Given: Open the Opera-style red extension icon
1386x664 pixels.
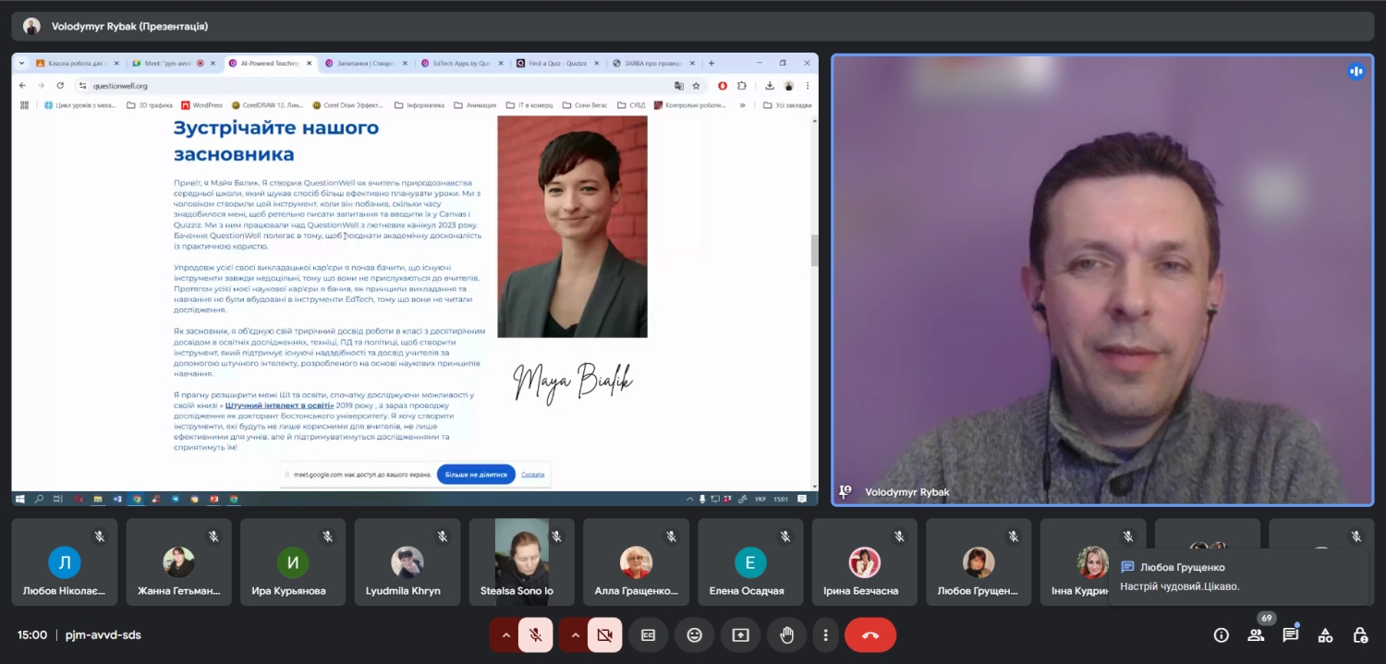Looking at the screenshot, I should click(723, 85).
